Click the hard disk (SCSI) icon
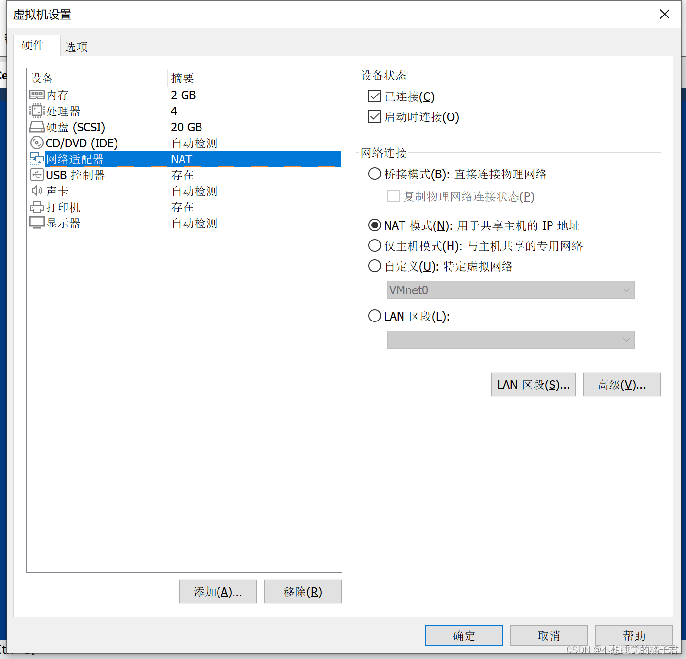This screenshot has width=686, height=659. 37,127
